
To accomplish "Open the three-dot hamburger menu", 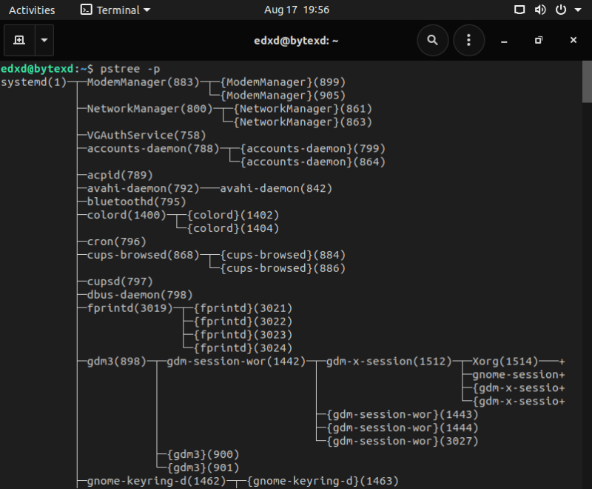I will (468, 40).
